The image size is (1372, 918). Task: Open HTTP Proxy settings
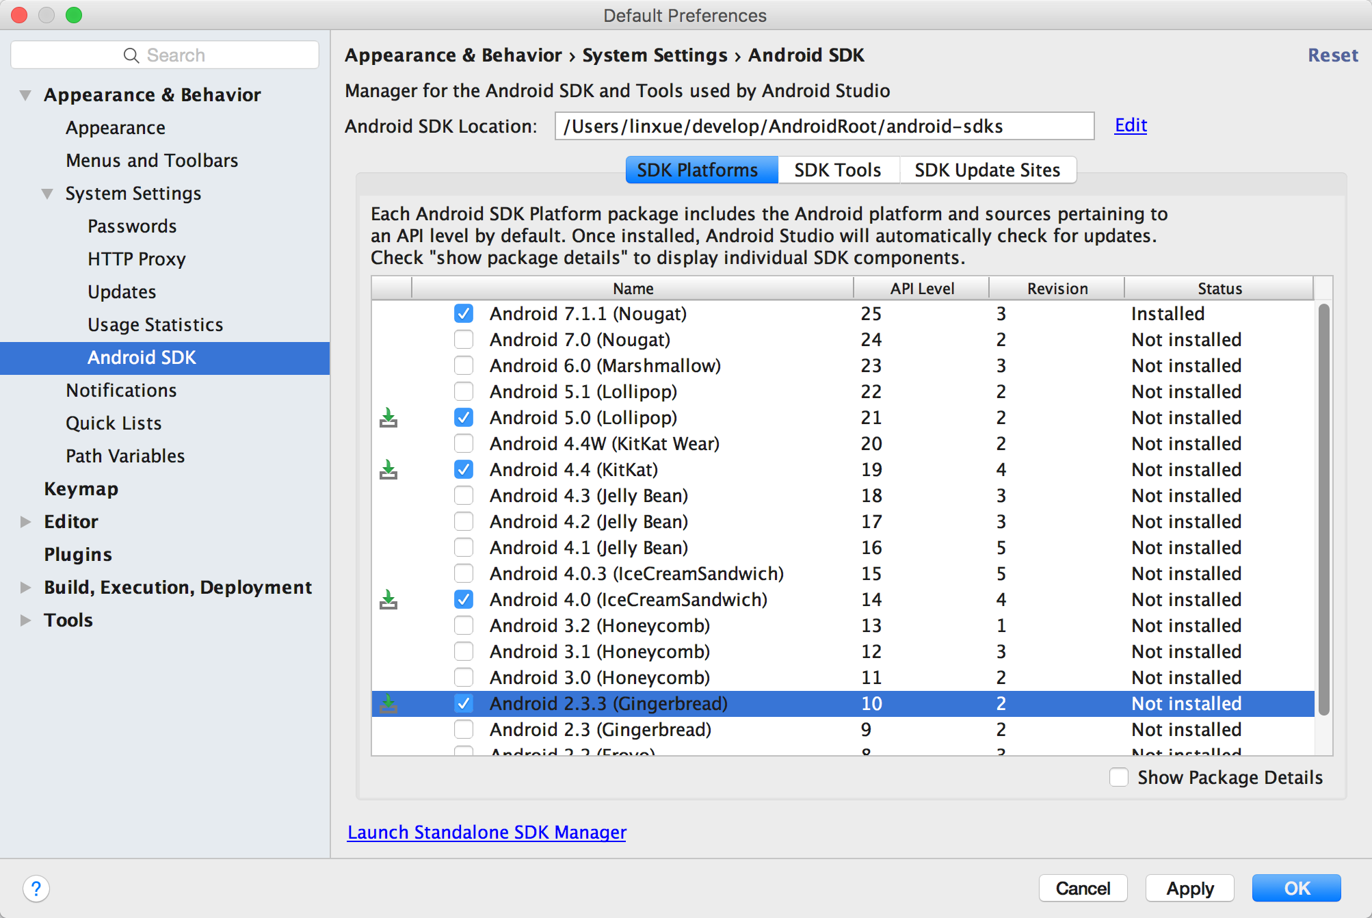(x=137, y=259)
